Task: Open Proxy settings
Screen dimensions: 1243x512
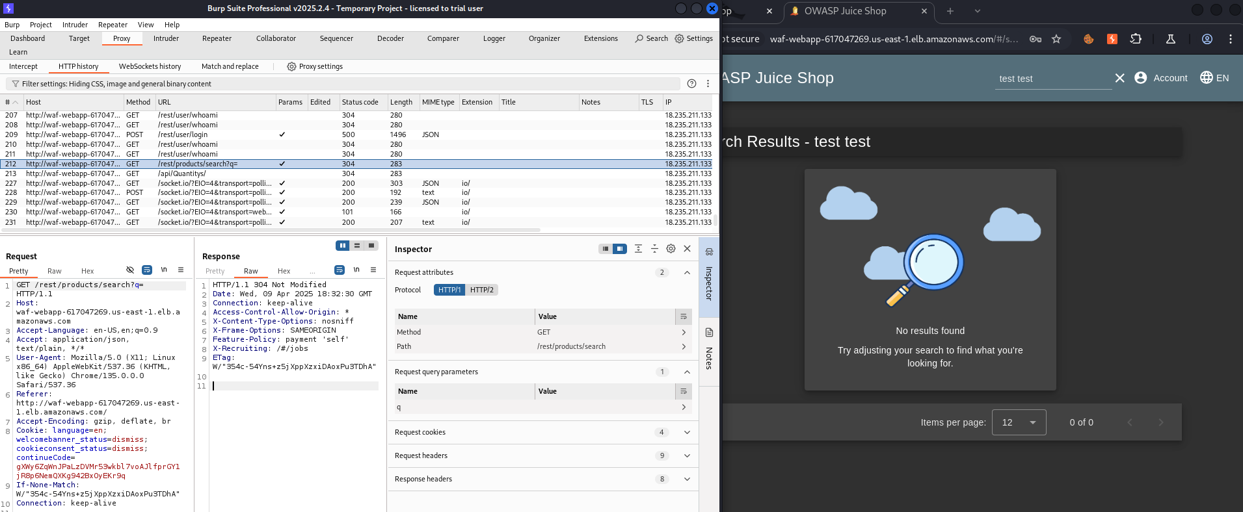Action: point(315,66)
